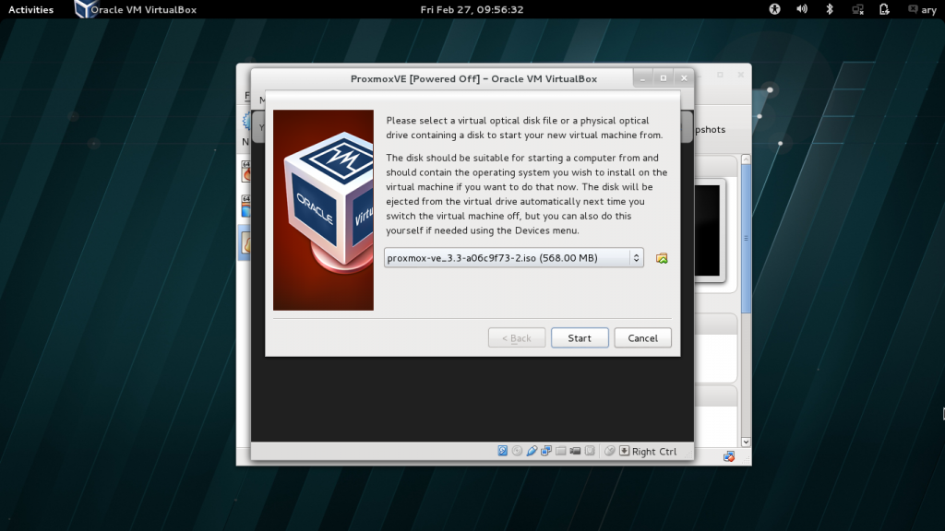Click the Start button in the dialog
945x531 pixels.
580,337
